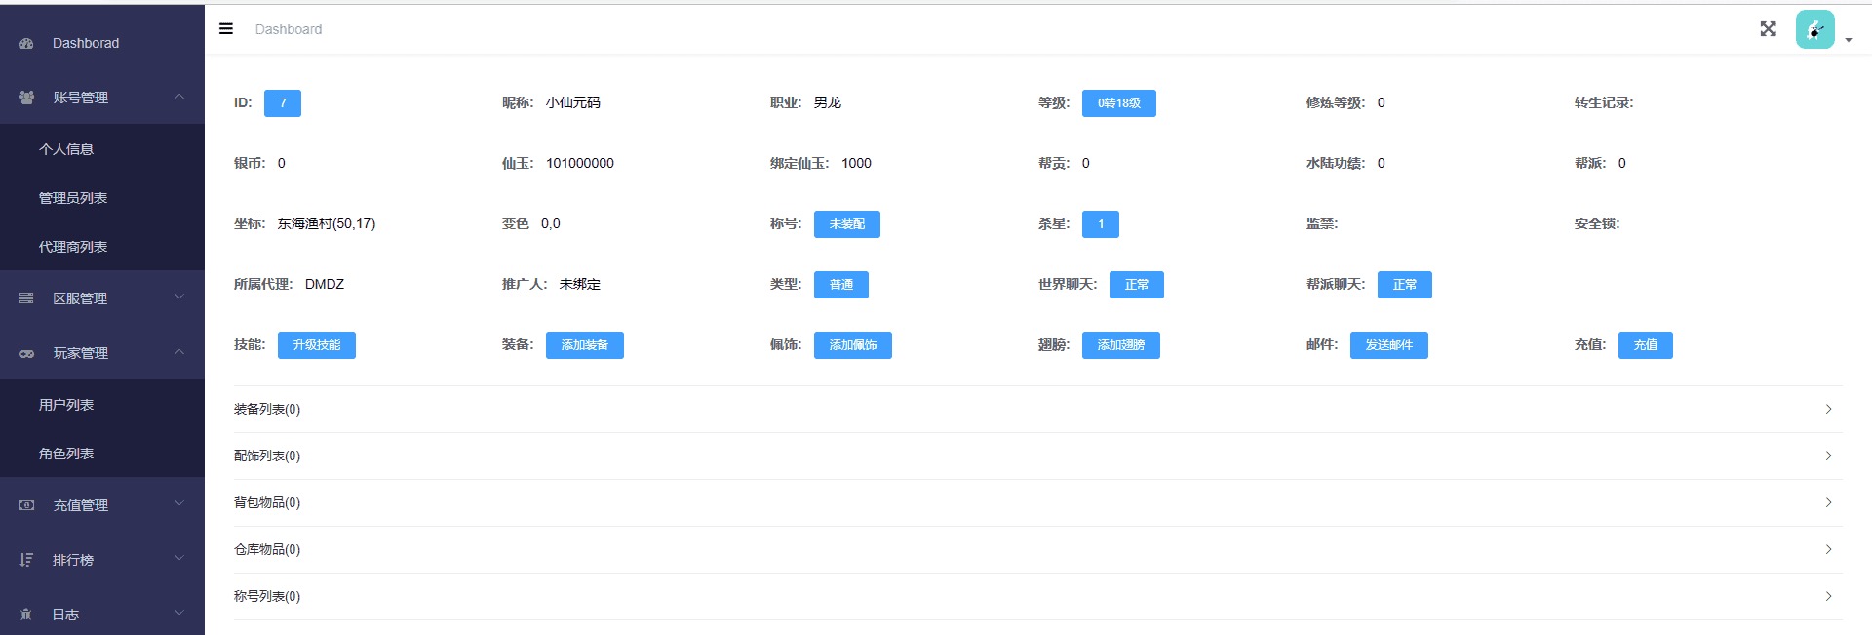Click the 绑定仙玉 value 1000
Viewport: 1872px width, 635px height.
[x=857, y=163]
